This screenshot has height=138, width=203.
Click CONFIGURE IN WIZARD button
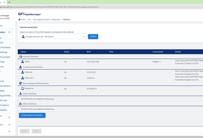point(32,115)
